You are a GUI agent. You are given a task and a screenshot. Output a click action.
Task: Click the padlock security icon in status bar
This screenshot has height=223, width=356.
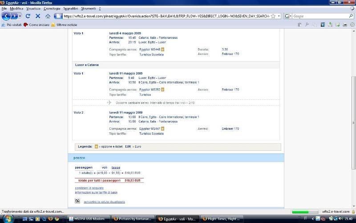pyautogui.click(x=353, y=211)
